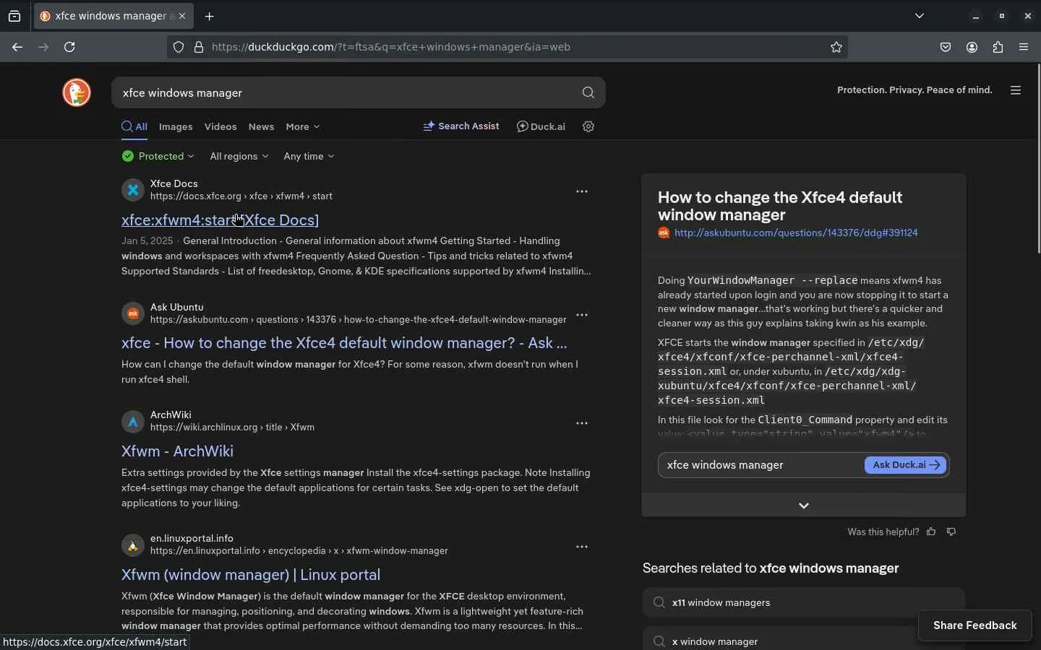Open the Any time filter dropdown
Image resolution: width=1041 pixels, height=650 pixels.
[x=309, y=157]
